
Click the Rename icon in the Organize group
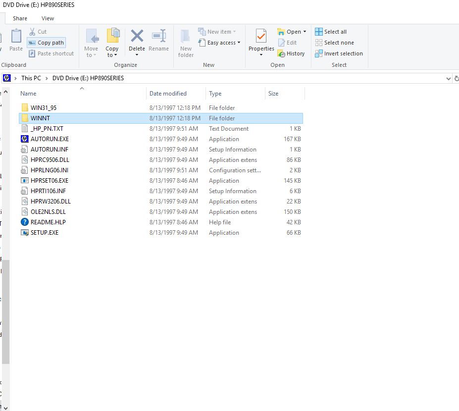tap(159, 36)
